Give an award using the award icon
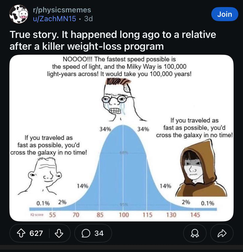Screen dimensions: 243x252 [x=195, y=233]
